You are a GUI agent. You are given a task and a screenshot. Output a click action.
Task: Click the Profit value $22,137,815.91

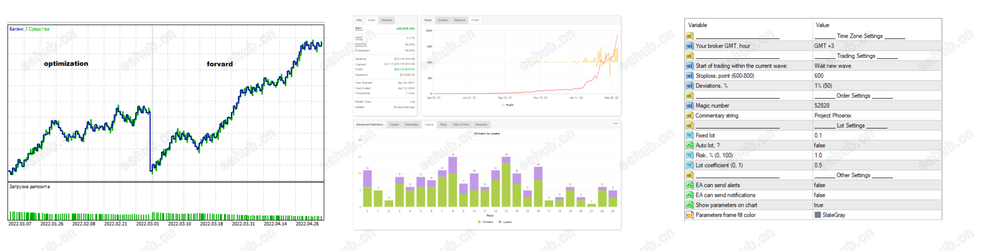tap(404, 69)
